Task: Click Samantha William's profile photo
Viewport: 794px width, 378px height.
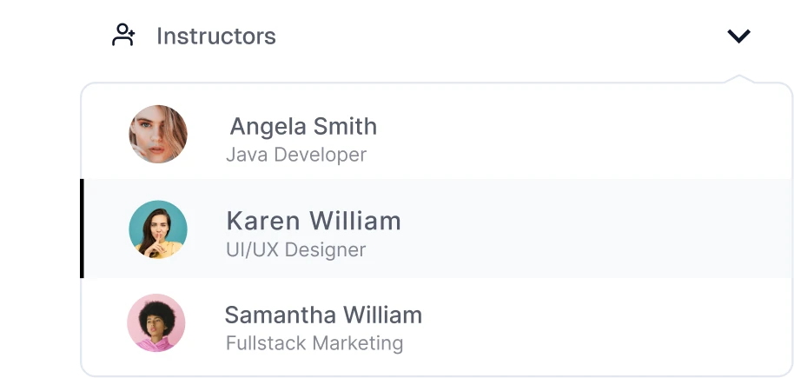Action: point(156,323)
